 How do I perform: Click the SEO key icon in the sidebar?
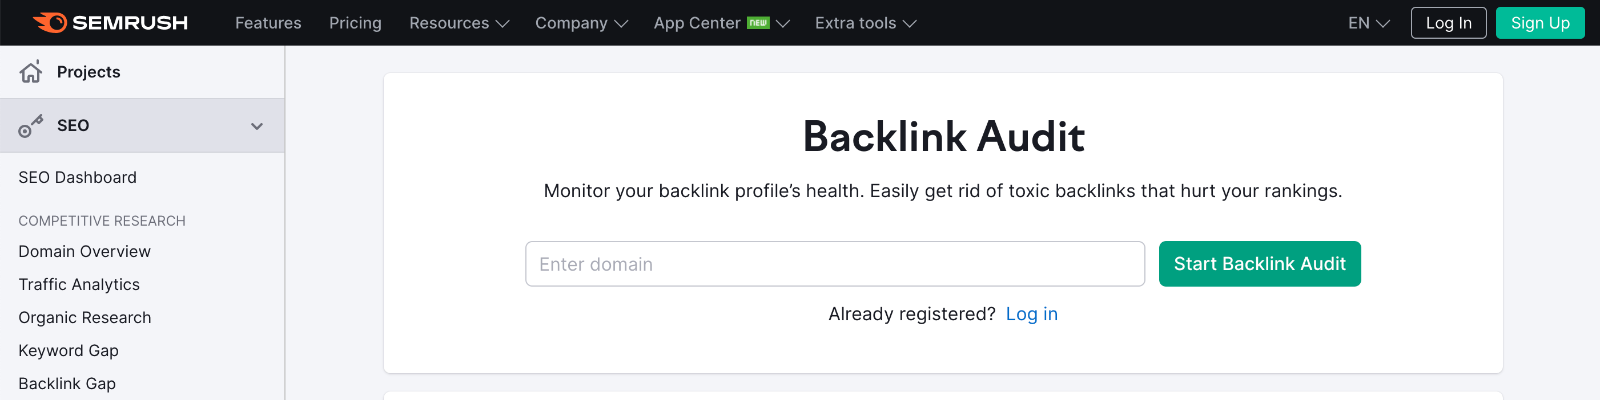coord(30,125)
